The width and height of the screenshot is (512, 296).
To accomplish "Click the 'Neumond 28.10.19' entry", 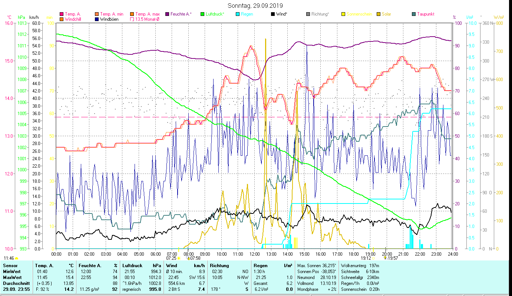I will [x=316, y=277].
